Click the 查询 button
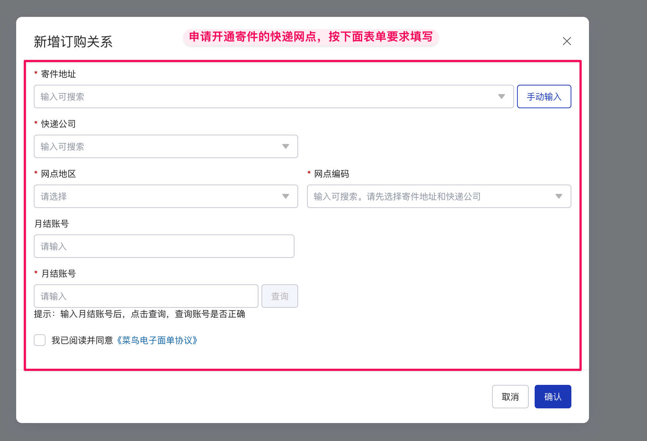Screen dimensions: 647x441 pos(279,296)
